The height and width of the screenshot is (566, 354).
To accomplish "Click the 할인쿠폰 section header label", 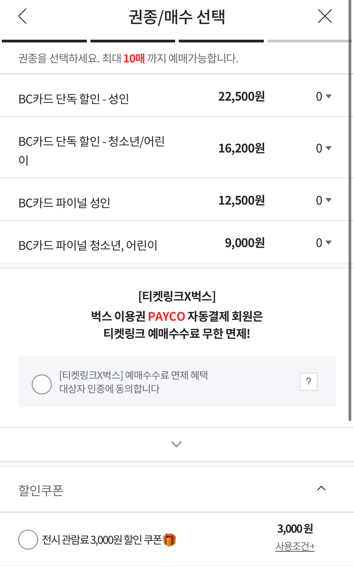I will tap(41, 490).
